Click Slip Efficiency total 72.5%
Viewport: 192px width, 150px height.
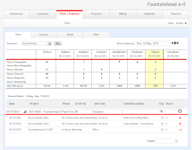47,86
